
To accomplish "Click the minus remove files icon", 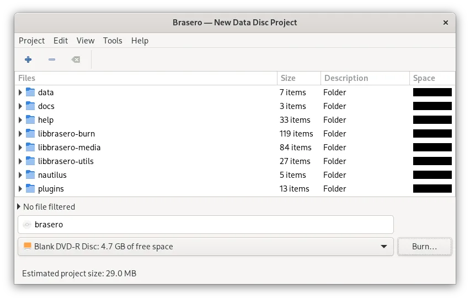I will point(52,59).
